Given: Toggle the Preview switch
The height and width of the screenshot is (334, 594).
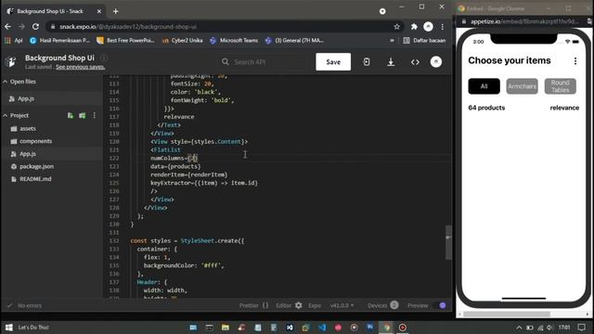Looking at the screenshot, I should coord(441,305).
